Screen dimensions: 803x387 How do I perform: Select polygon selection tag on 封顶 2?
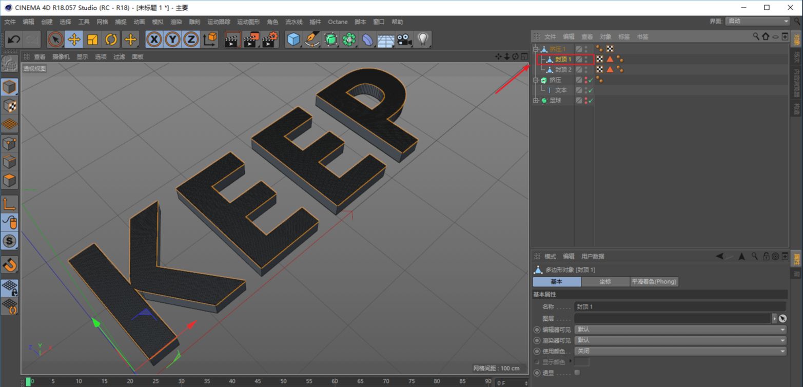pos(610,69)
